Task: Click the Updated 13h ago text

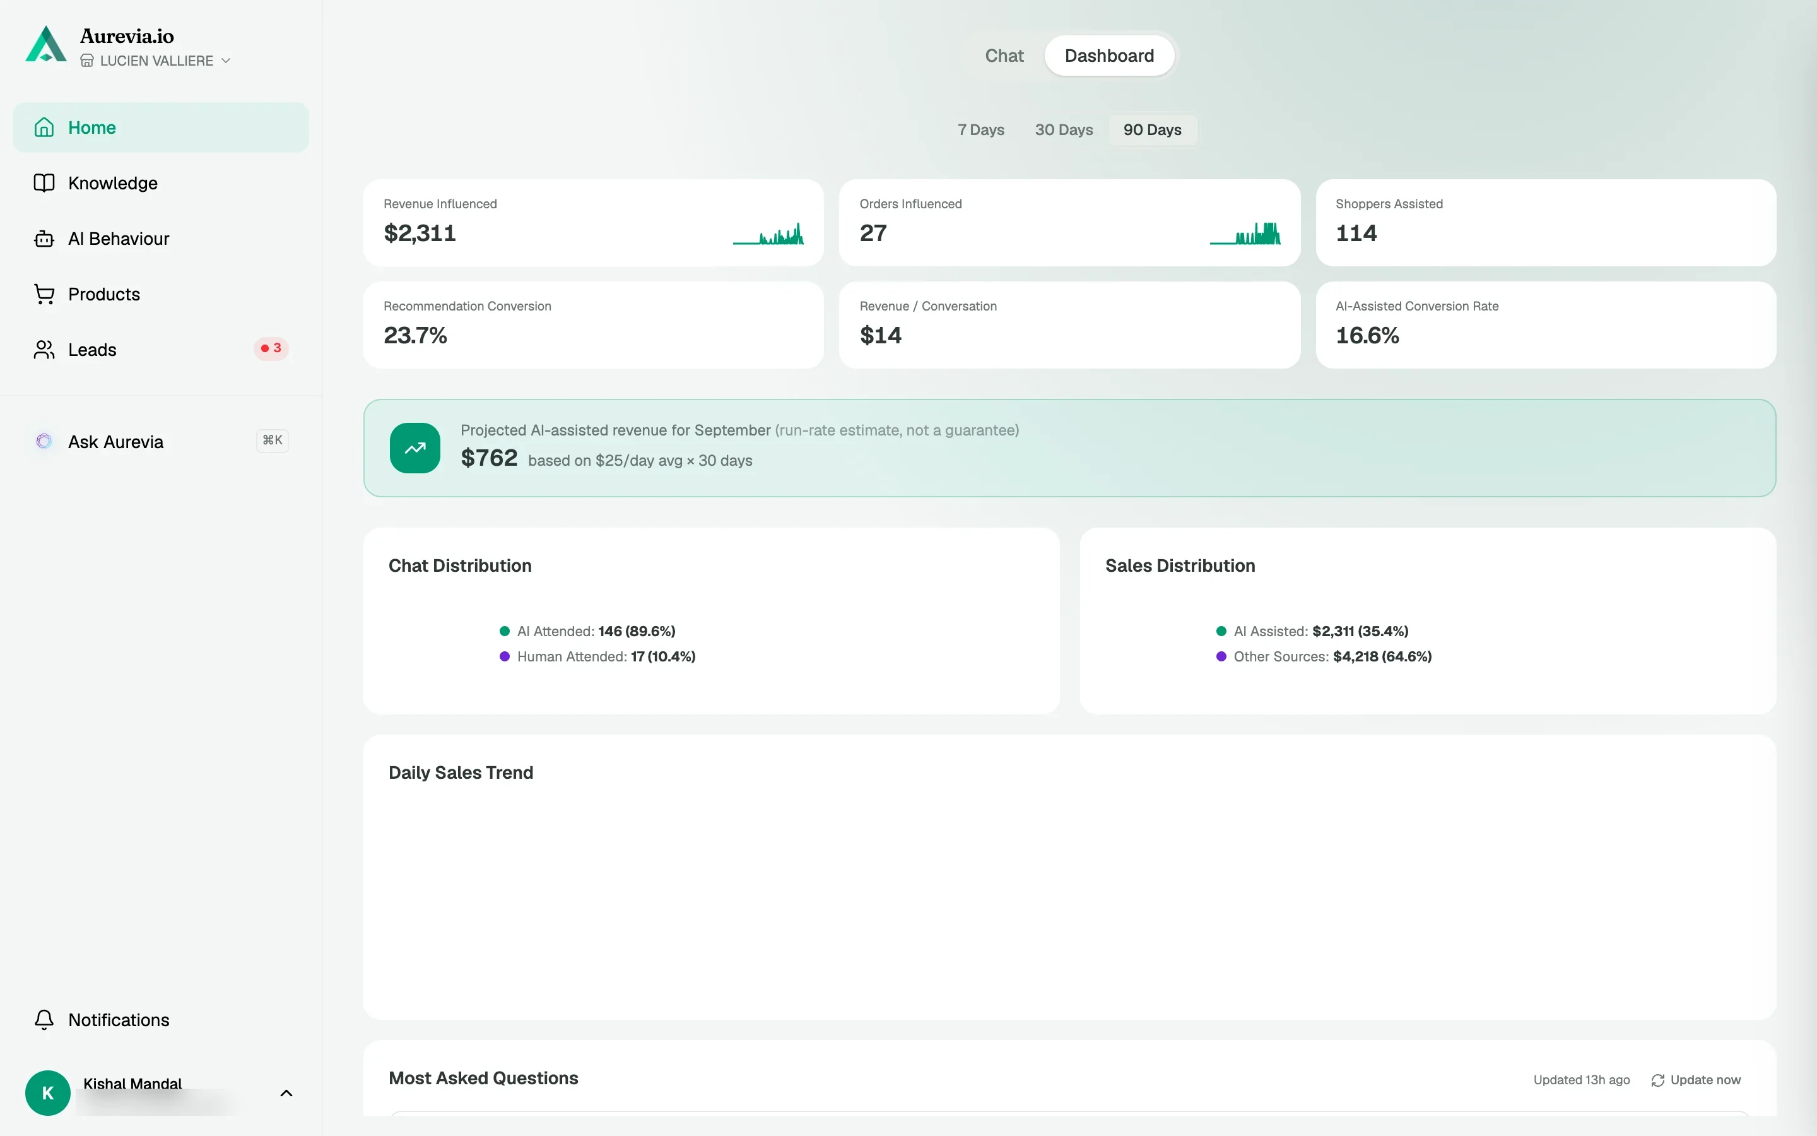Action: 1581,1080
